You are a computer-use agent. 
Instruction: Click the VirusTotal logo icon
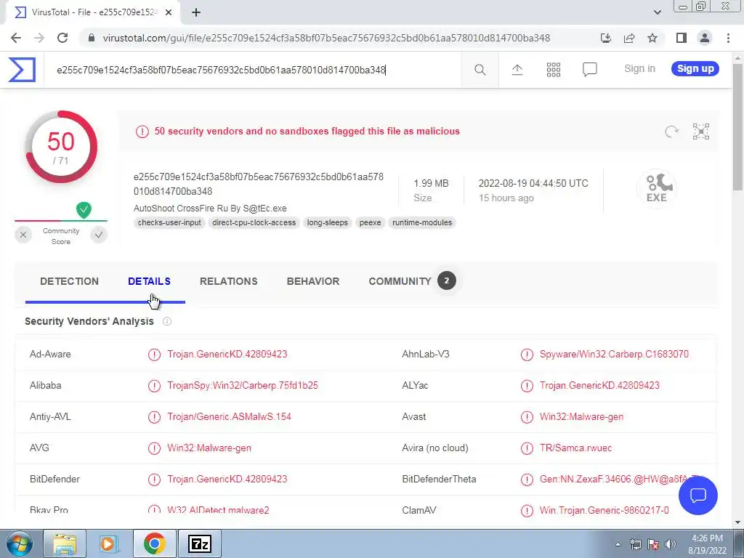pyautogui.click(x=22, y=70)
